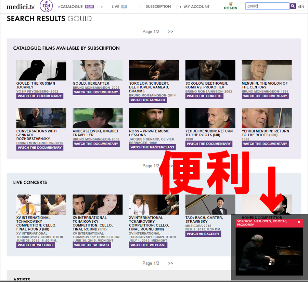Watch documentary Return to the Roots (I/III)
Screen dimensions: 308x282
pos(209,144)
